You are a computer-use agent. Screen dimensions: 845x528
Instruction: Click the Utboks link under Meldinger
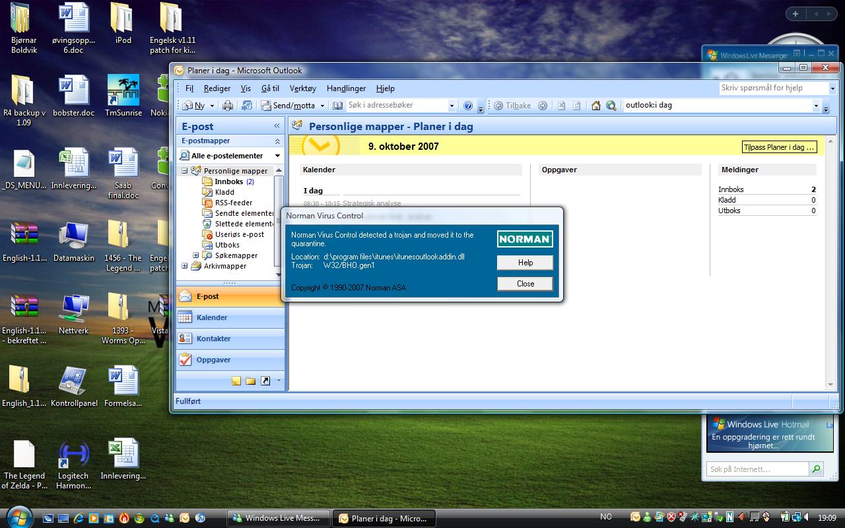(729, 211)
